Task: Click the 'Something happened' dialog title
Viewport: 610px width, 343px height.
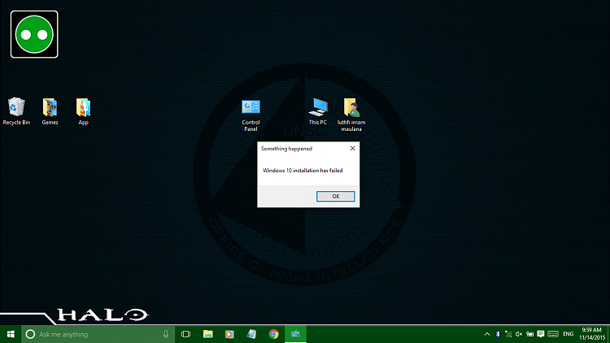Action: pos(286,149)
